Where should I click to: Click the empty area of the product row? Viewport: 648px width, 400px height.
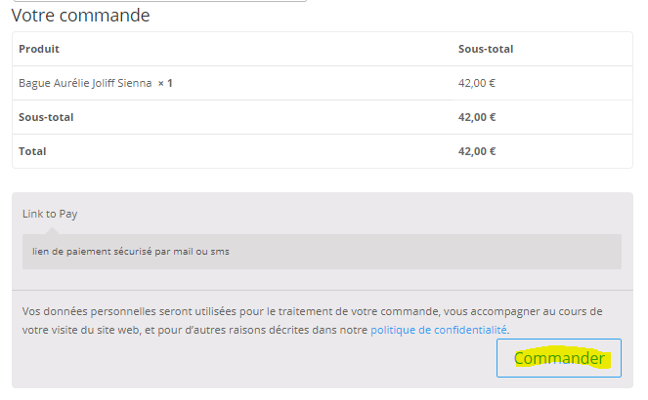(x=313, y=83)
